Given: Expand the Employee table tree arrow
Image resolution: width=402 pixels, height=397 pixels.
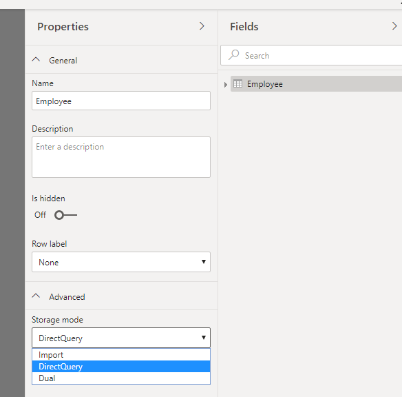Looking at the screenshot, I should pos(225,84).
